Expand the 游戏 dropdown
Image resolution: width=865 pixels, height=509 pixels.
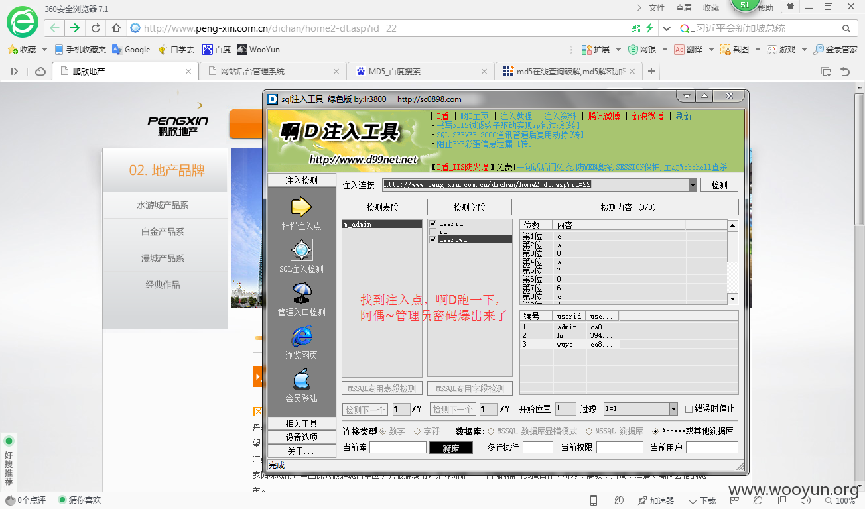[x=803, y=50]
